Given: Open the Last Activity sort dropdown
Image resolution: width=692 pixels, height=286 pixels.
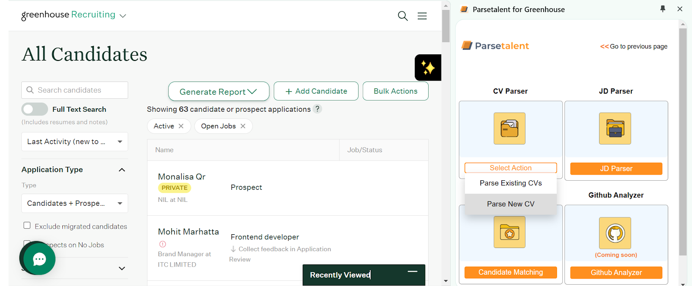Looking at the screenshot, I should [x=74, y=141].
